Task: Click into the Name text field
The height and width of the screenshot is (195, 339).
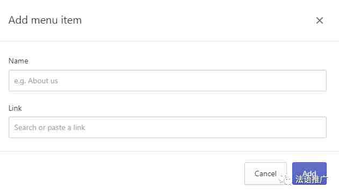Action: coord(168,81)
